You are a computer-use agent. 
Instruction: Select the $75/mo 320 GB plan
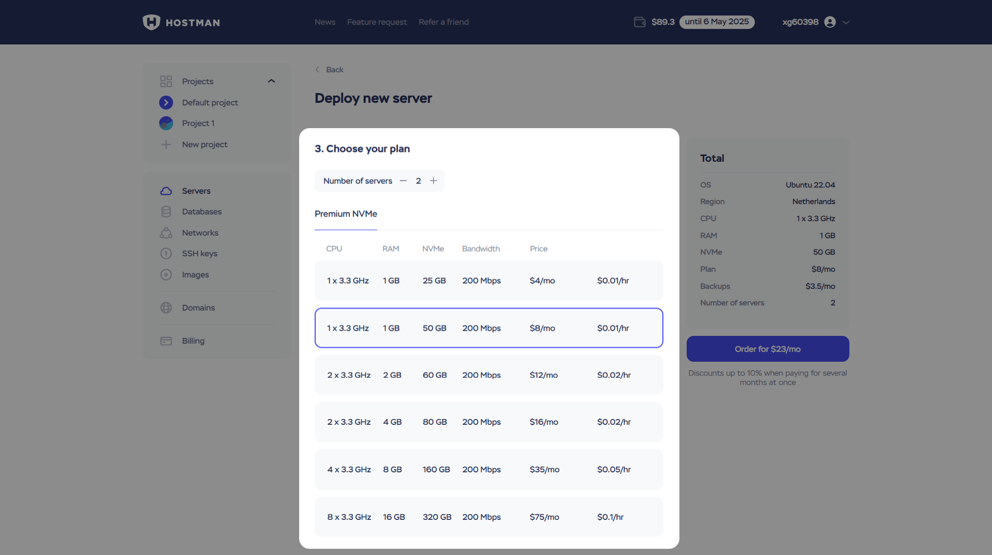coord(489,517)
